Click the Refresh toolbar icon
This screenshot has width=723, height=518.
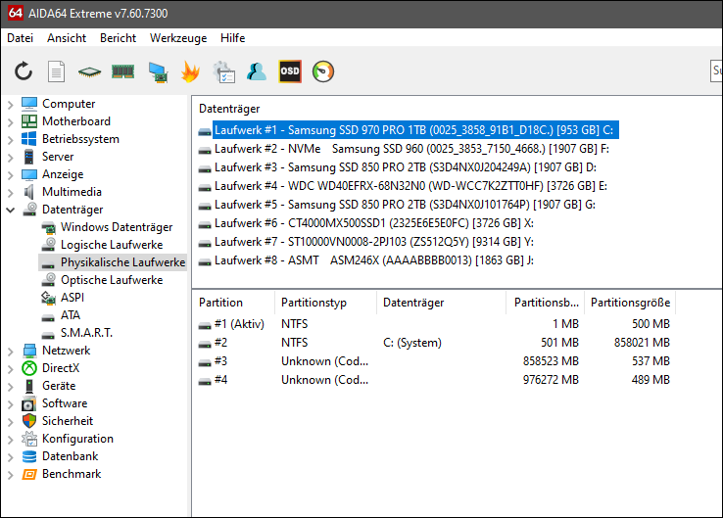tap(24, 71)
